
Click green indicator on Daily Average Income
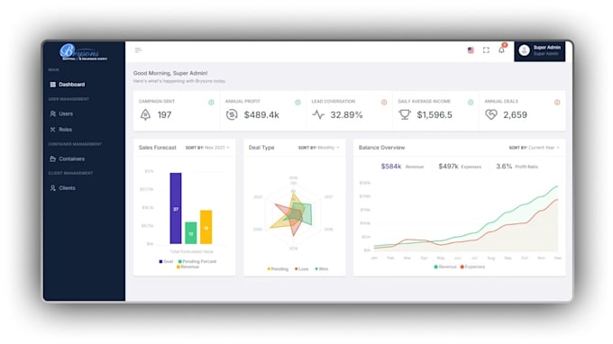tap(471, 103)
